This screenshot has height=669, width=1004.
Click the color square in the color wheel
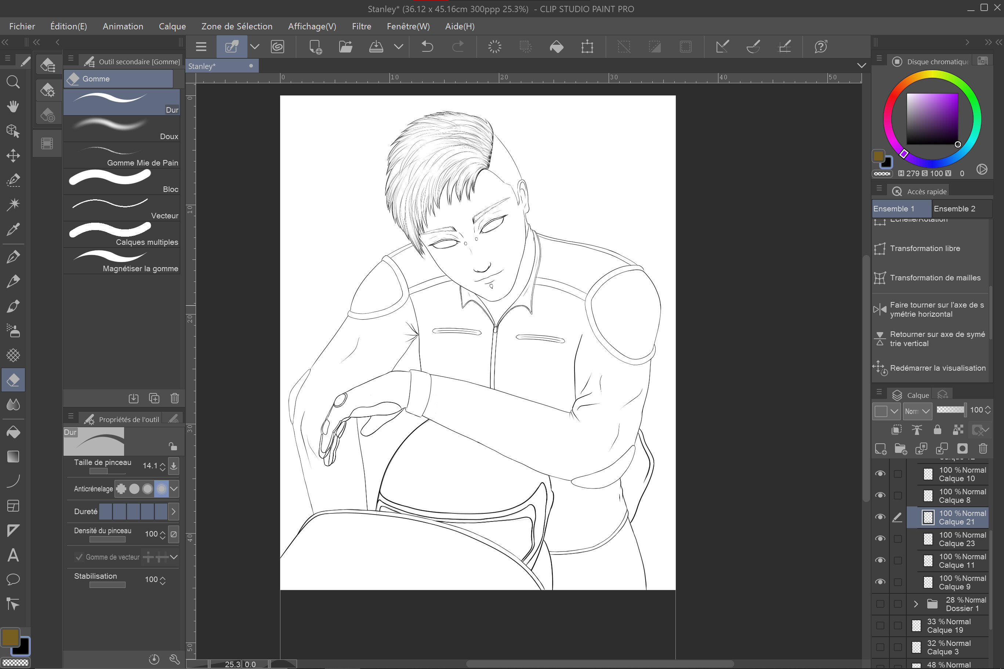(x=932, y=119)
